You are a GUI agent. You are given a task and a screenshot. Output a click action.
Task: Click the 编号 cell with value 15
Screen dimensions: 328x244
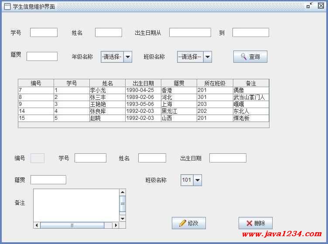[36, 118]
